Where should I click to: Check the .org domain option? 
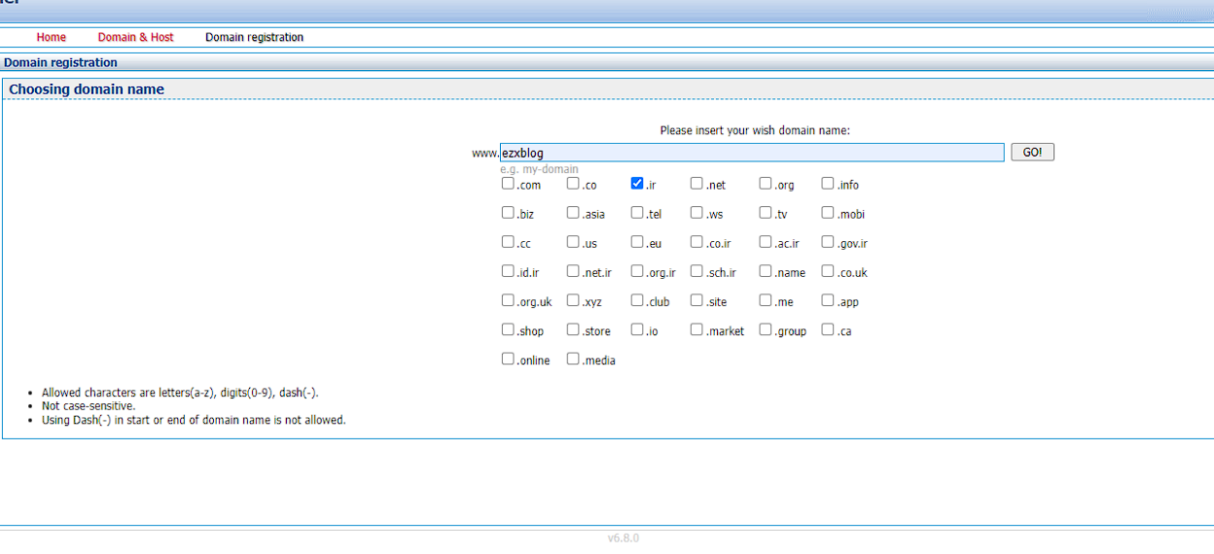[766, 184]
